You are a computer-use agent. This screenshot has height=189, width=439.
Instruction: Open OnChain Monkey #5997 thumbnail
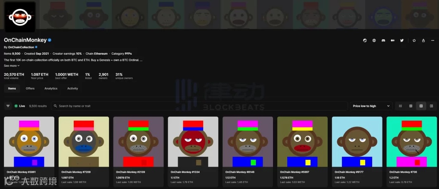click(x=302, y=142)
